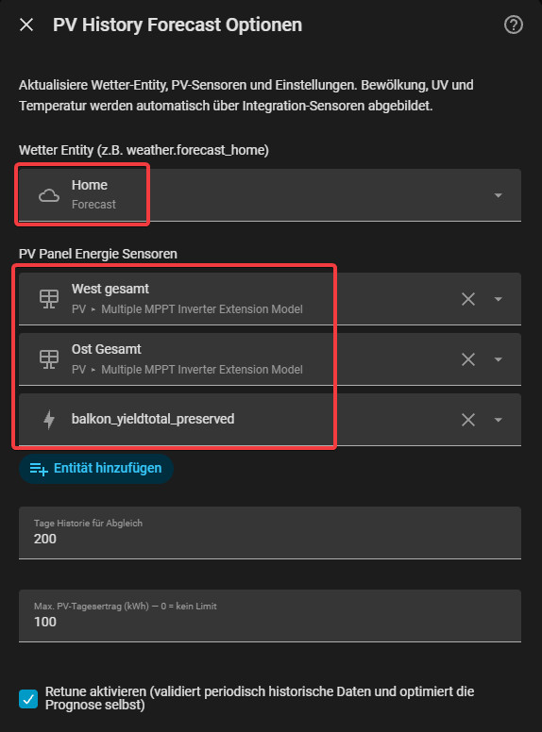Screen dimensions: 542x732
Task: Select the Home Forecast weather entity
Action: tap(270, 195)
